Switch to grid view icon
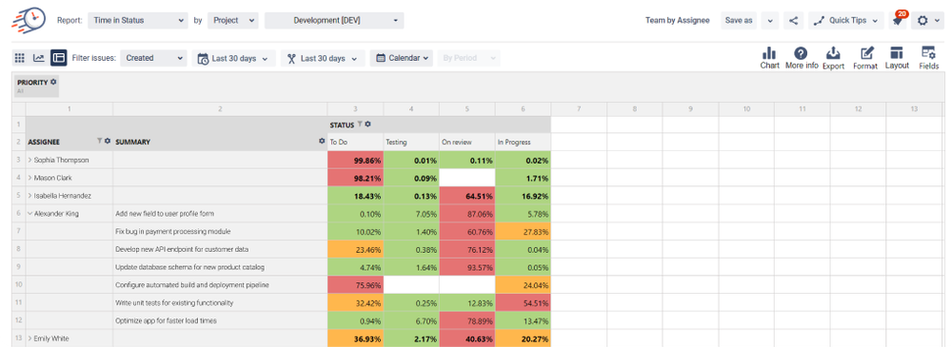 click(19, 58)
